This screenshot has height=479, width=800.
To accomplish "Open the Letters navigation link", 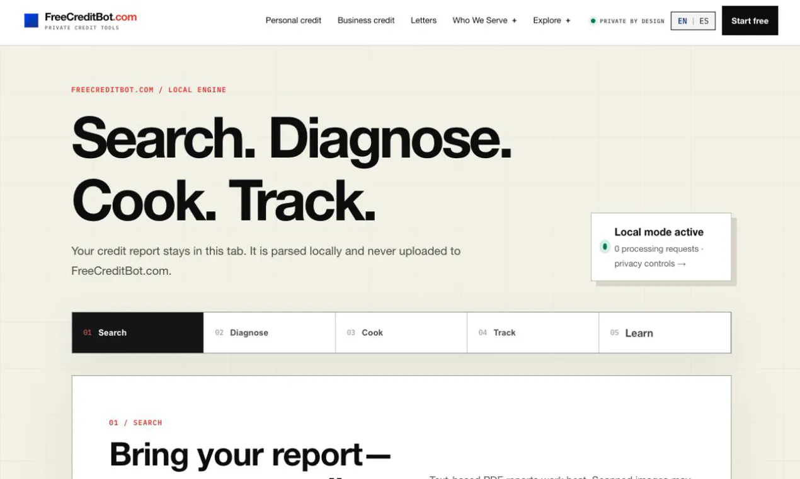I will [423, 20].
